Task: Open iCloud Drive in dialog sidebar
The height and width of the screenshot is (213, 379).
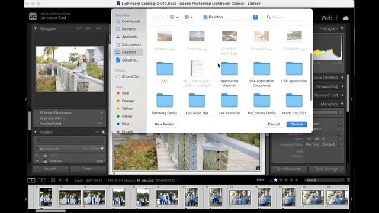Action: click(x=129, y=76)
